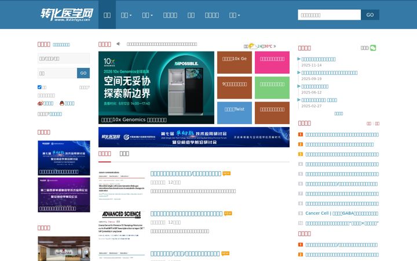Click the caption bar mentioning 10x Genomics
Screen dimensions: 417x261
click(x=156, y=120)
